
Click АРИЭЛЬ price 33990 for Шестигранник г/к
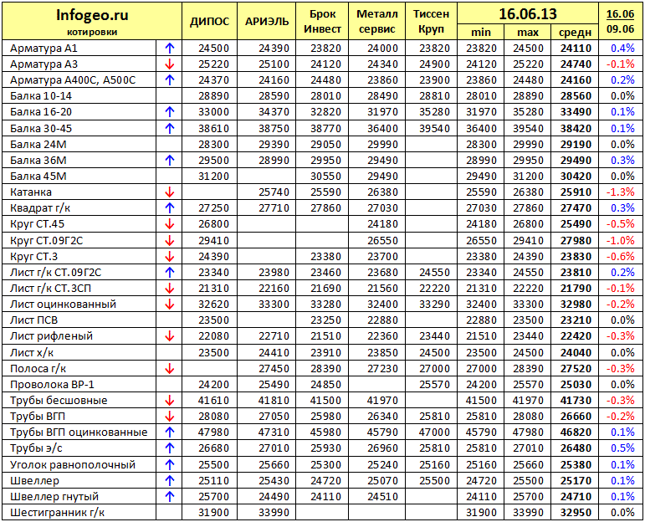point(274,513)
